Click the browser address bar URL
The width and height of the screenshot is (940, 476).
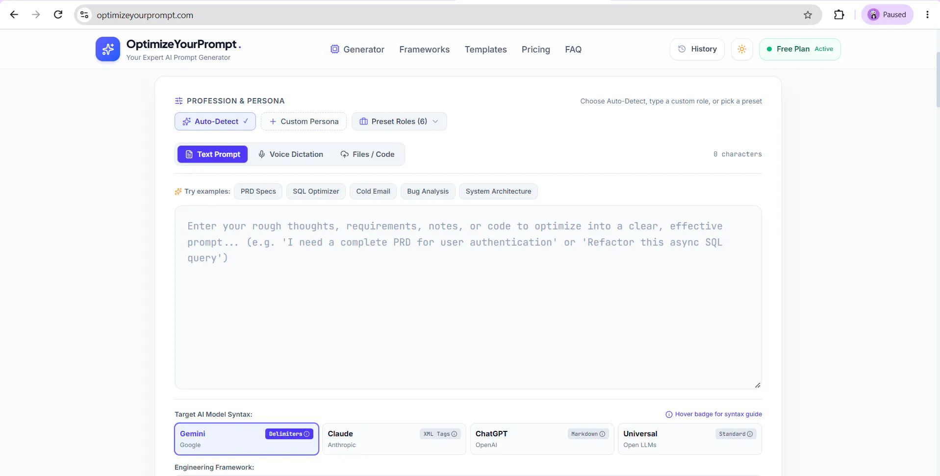pos(145,15)
